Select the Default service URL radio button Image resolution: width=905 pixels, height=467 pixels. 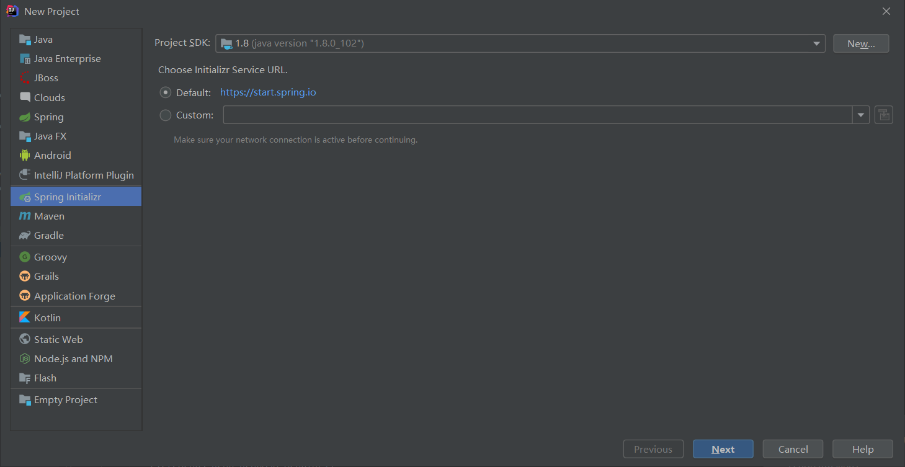pyautogui.click(x=166, y=92)
